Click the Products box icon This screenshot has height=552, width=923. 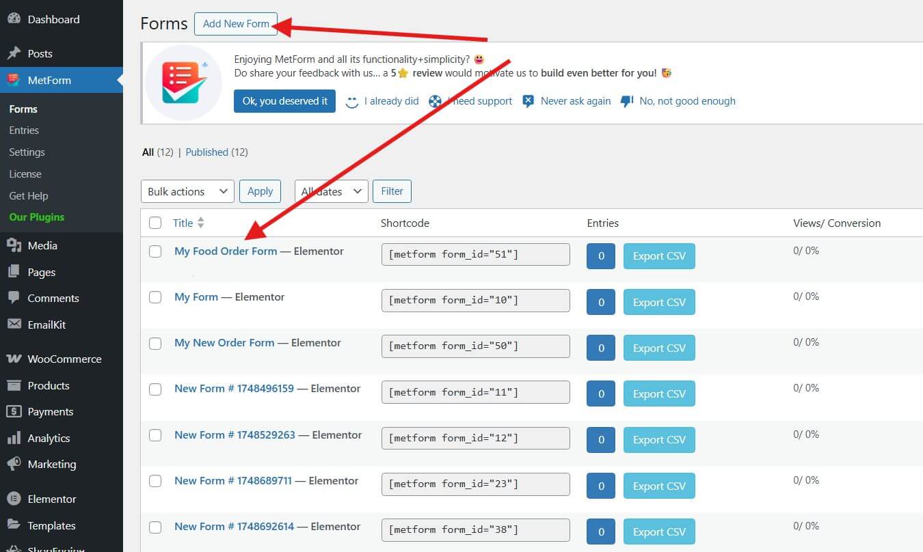click(14, 385)
